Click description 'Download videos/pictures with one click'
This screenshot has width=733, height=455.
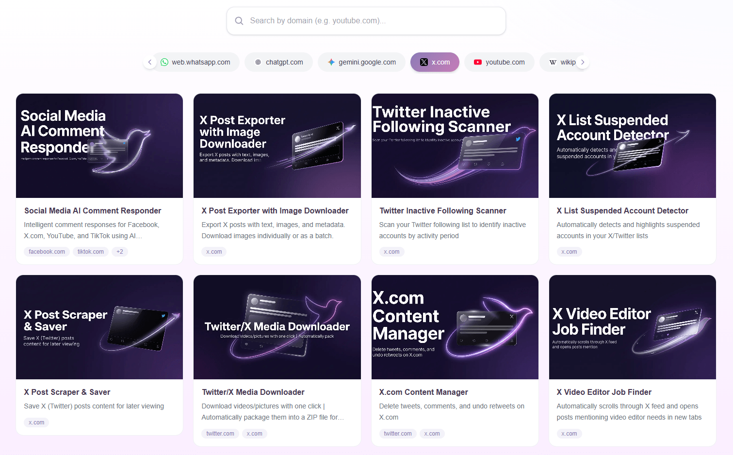tap(273, 412)
